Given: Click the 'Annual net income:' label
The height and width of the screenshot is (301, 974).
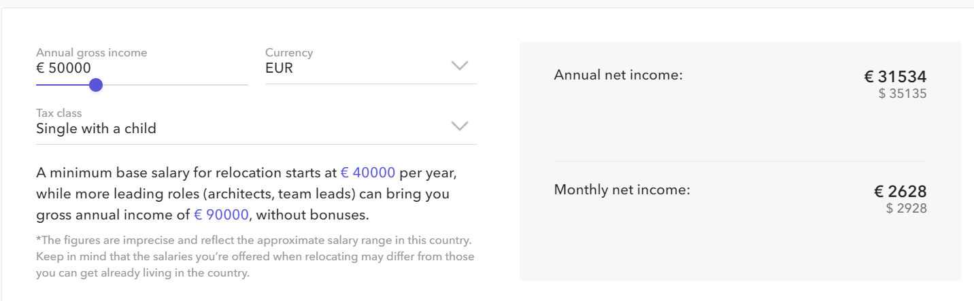Looking at the screenshot, I should point(618,75).
